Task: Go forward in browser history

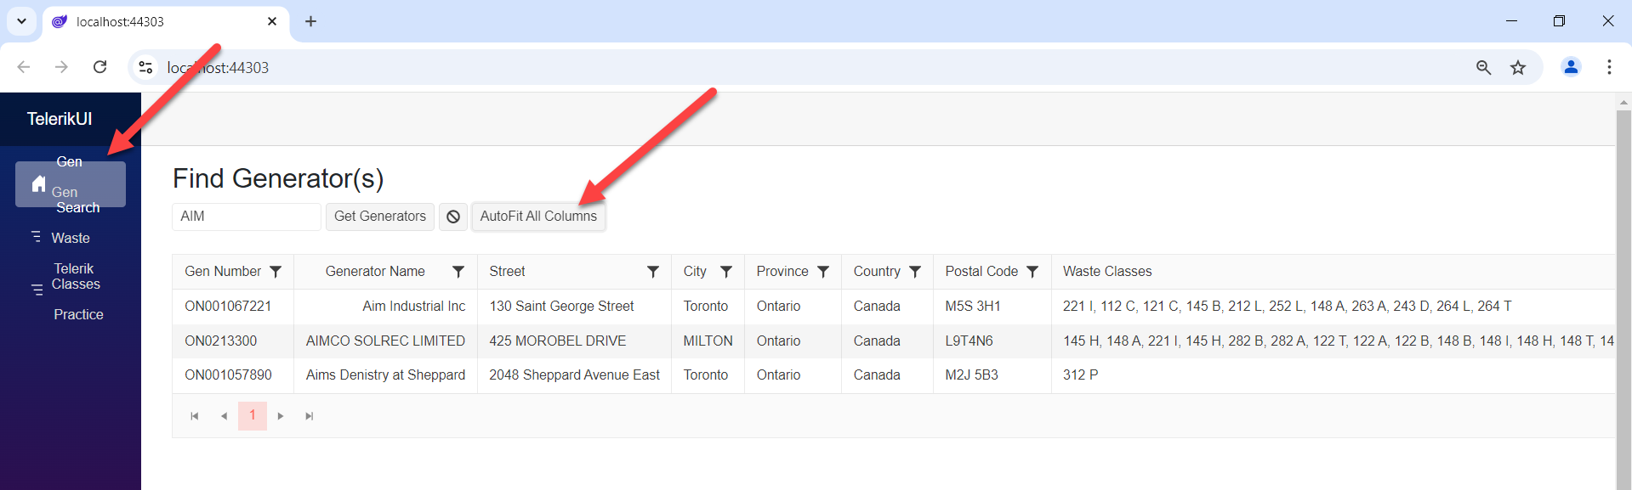Action: [x=61, y=67]
